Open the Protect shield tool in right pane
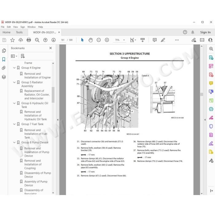Viewport: 215px width, 215px height. click(x=211, y=126)
